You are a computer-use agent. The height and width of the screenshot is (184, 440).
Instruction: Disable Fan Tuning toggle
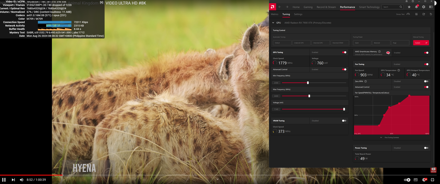[x=426, y=64]
